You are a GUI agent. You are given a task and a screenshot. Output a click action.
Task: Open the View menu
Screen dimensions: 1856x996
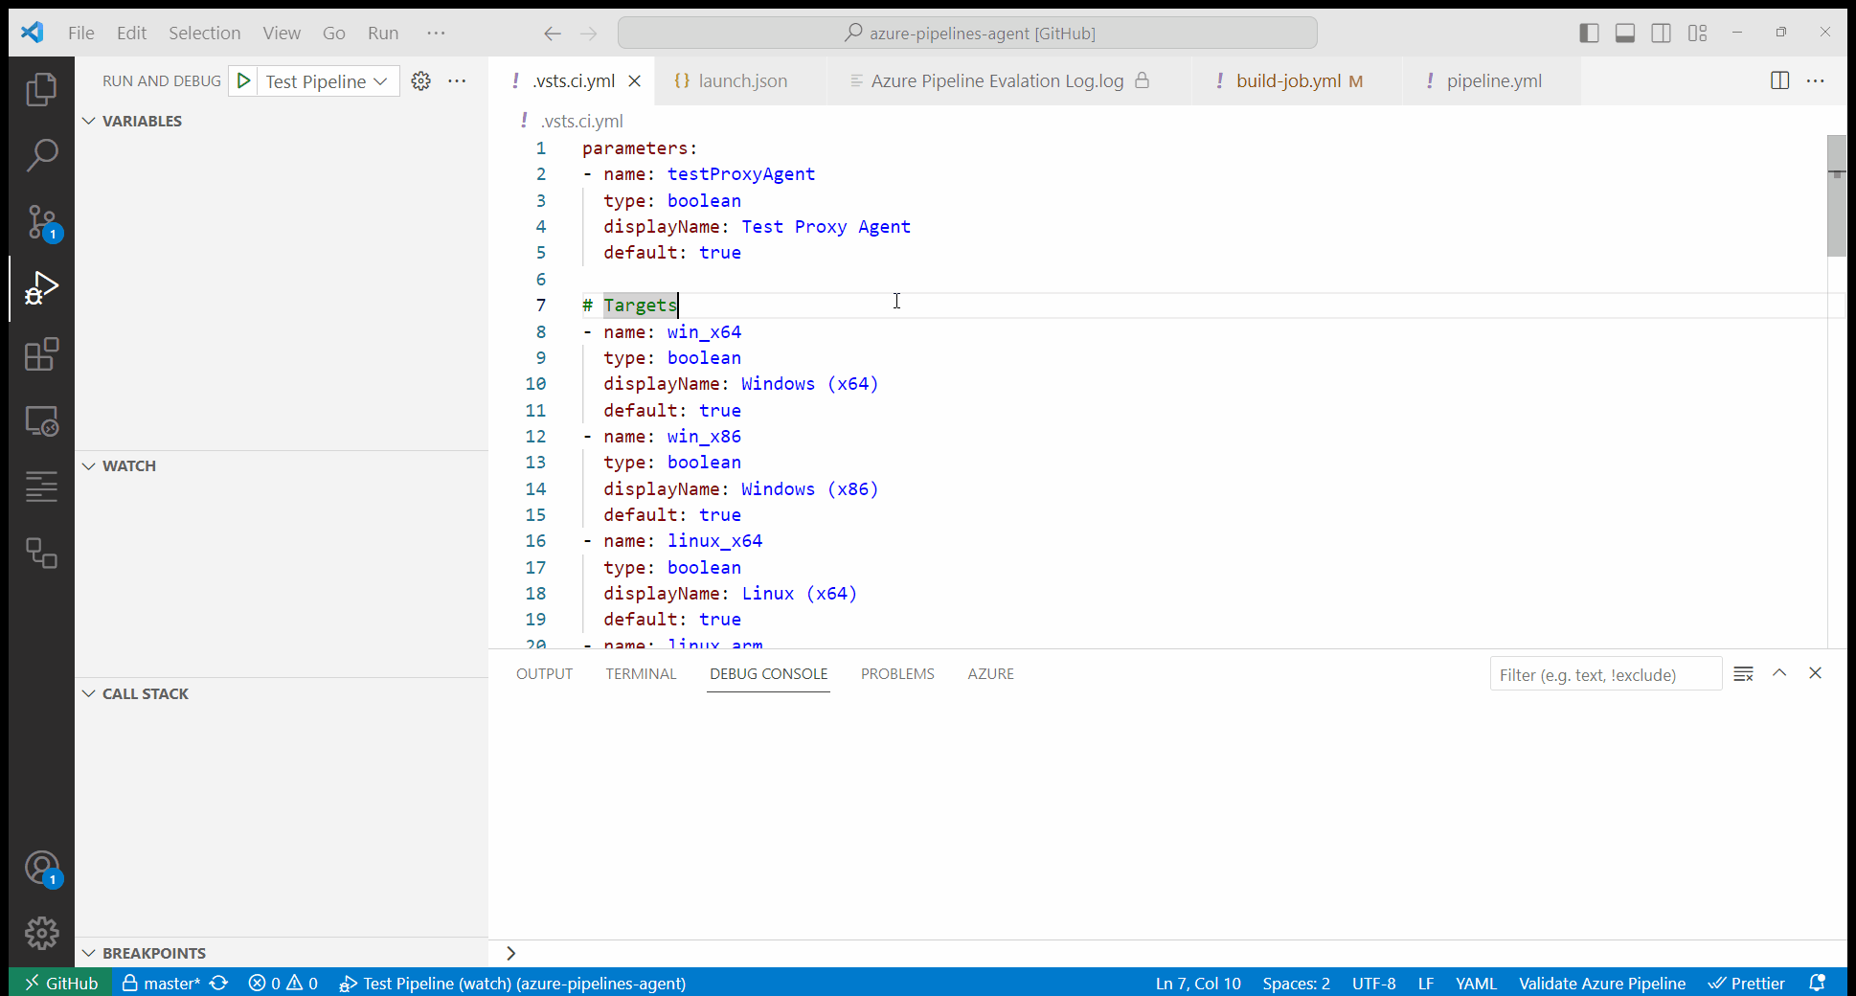[282, 34]
